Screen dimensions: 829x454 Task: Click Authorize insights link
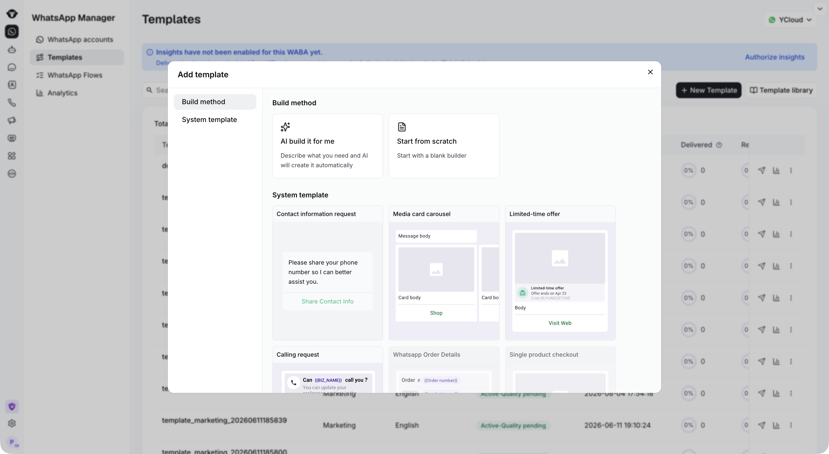click(775, 57)
